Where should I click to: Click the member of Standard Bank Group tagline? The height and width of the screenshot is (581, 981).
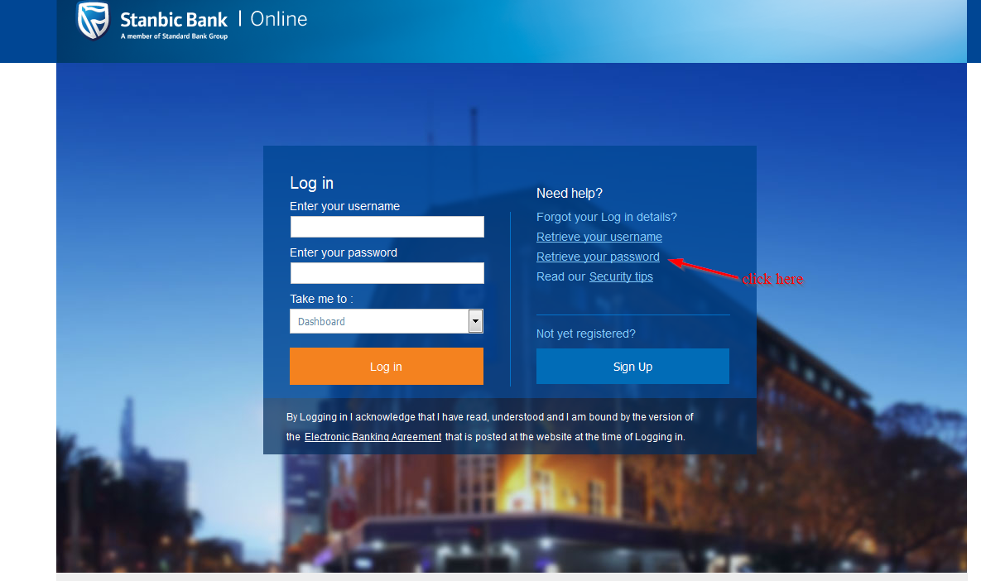[x=174, y=36]
